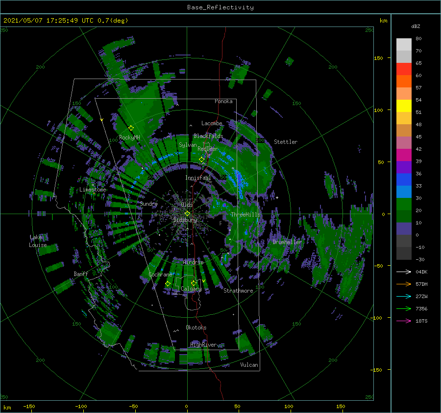Click the -30 value at the scale bottom
441x413 pixels.
tap(420, 259)
